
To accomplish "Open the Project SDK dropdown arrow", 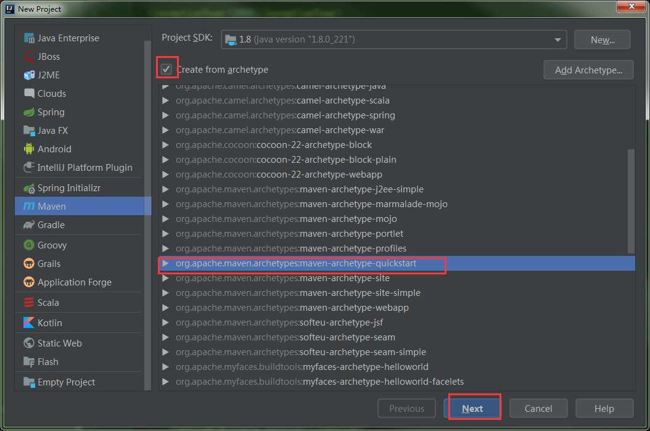I will click(x=557, y=40).
